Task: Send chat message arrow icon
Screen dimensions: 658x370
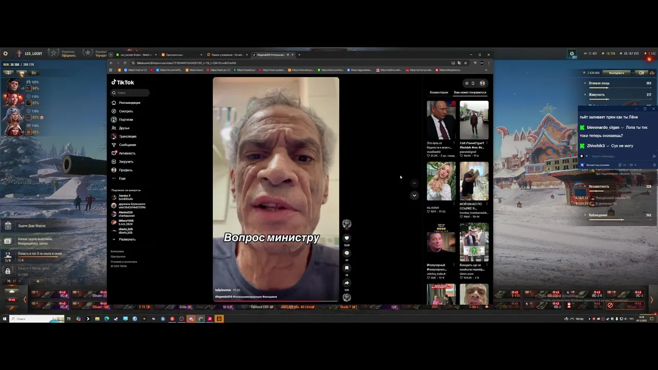Action: pos(654,156)
